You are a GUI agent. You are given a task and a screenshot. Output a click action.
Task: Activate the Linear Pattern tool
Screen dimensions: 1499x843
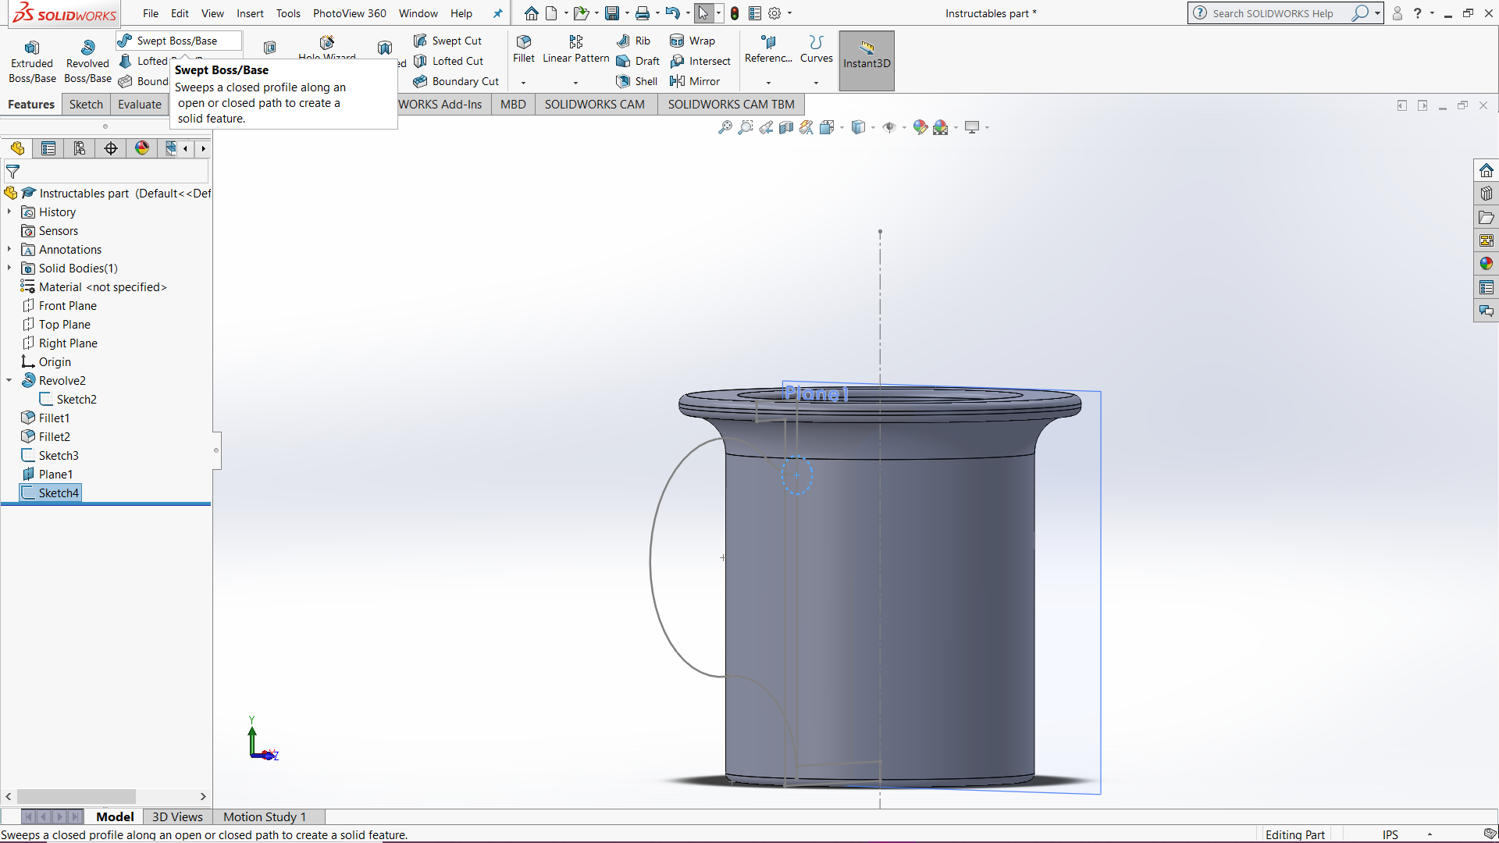pos(575,49)
